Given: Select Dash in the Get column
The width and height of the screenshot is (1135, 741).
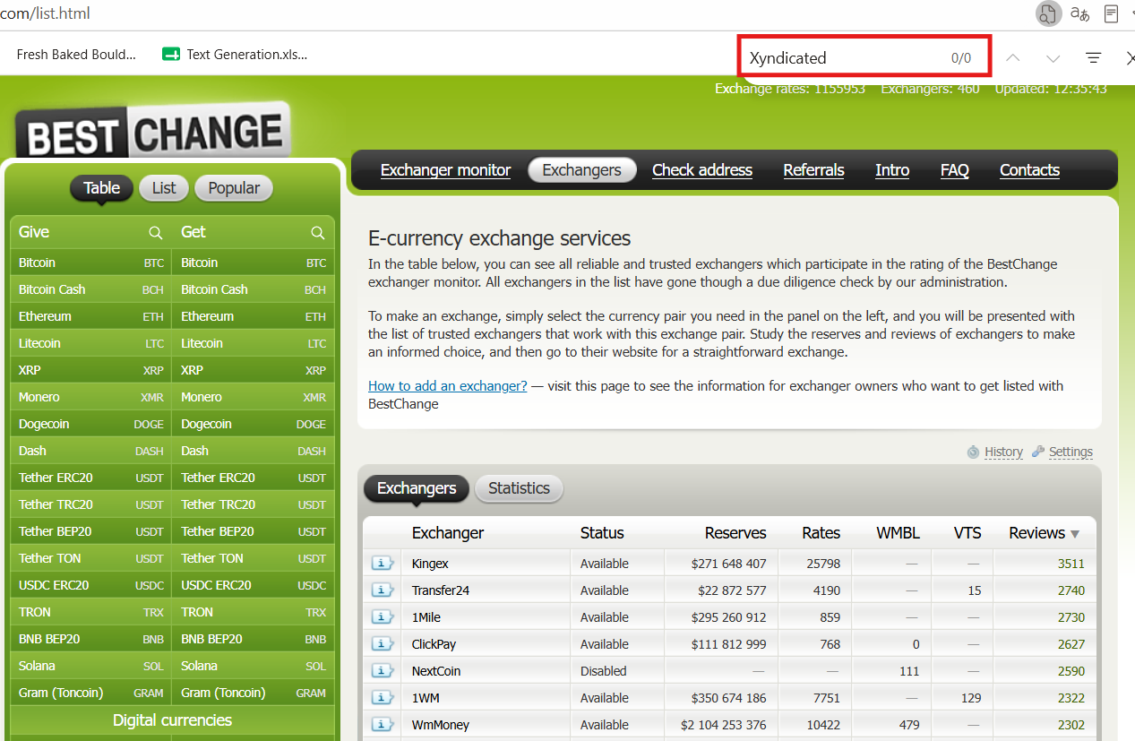Looking at the screenshot, I should tap(253, 451).
